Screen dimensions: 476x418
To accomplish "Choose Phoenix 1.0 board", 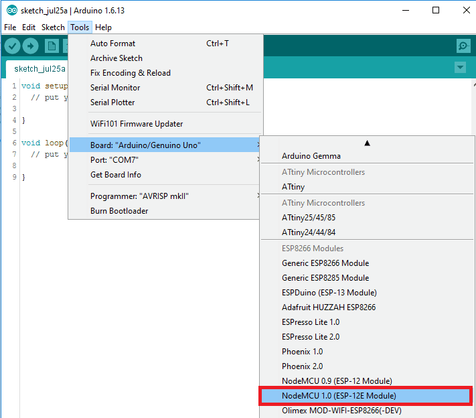I will pyautogui.click(x=367, y=352).
